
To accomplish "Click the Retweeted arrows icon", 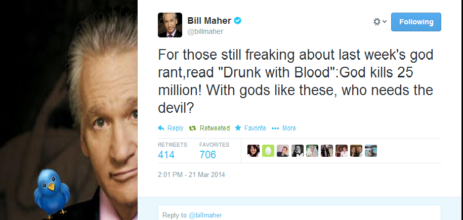I will (x=192, y=128).
